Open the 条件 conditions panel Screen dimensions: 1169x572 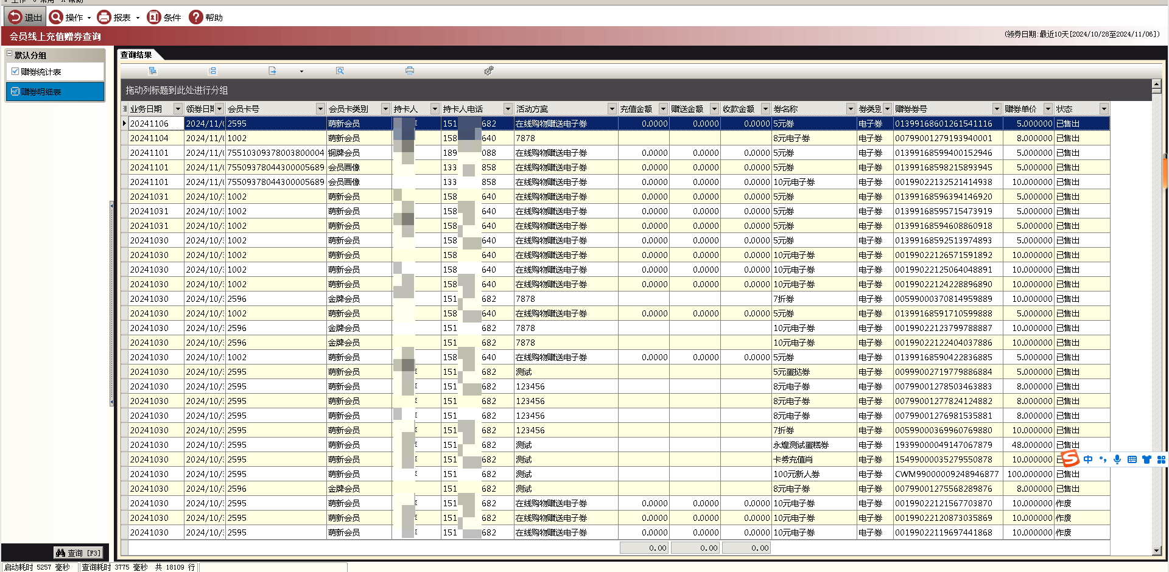[164, 17]
